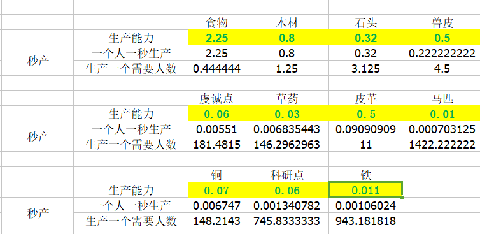
Task: Select cell with value 4.5
Action: [x=441, y=68]
